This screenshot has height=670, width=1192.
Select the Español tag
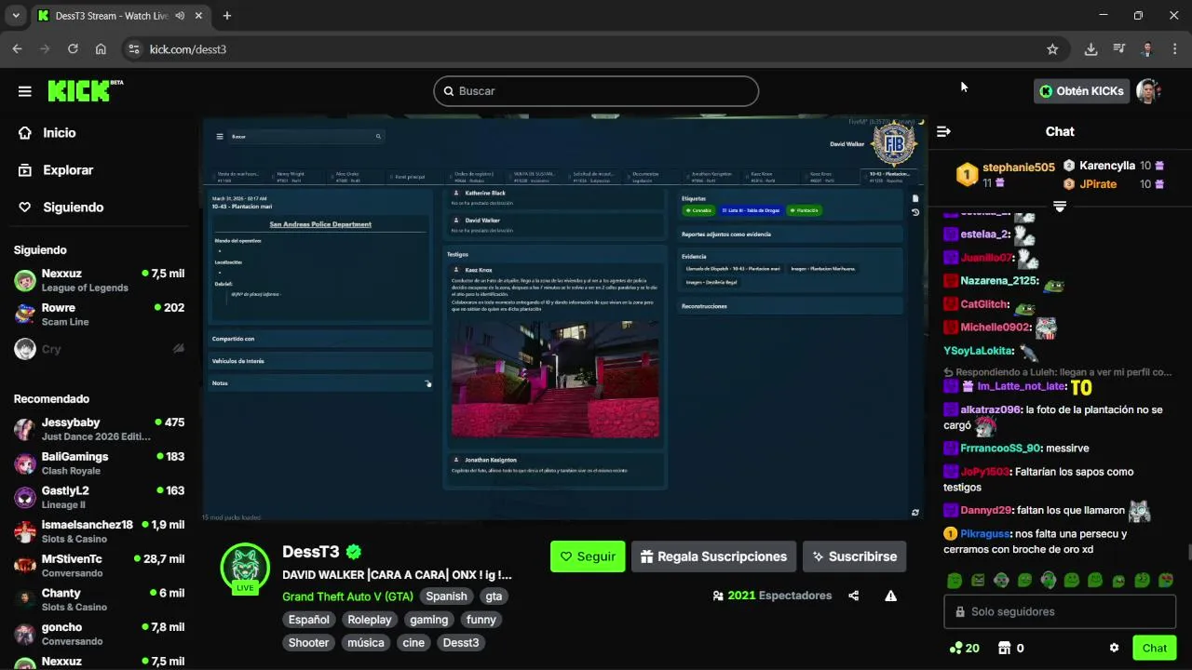pyautogui.click(x=308, y=620)
